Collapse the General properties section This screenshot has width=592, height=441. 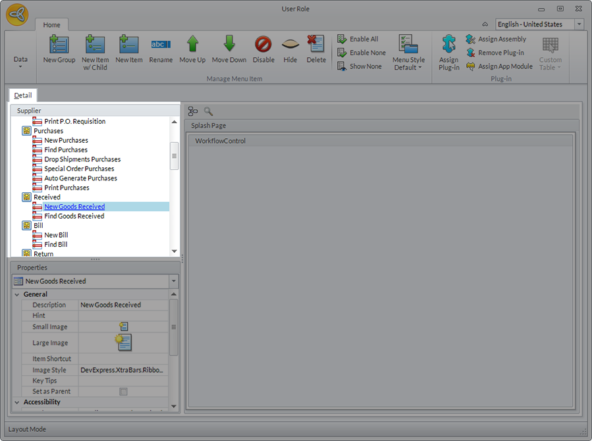coord(17,294)
